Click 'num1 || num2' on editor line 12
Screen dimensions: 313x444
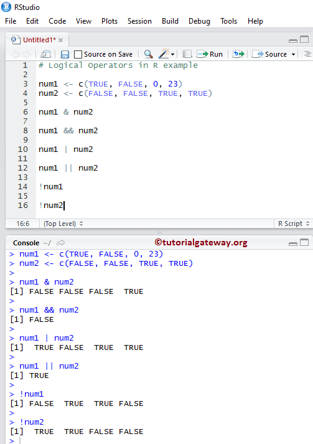click(x=68, y=168)
